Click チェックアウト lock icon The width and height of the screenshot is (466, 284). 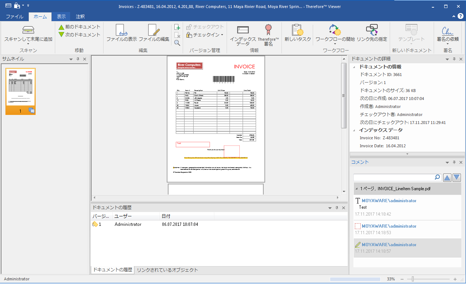coord(189,27)
